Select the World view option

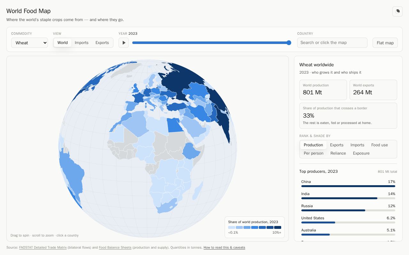pyautogui.click(x=63, y=43)
